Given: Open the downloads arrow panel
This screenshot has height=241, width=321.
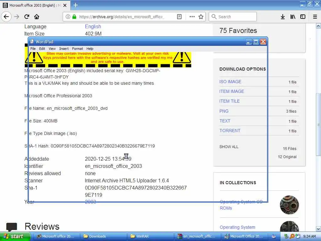Looking at the screenshot, I should [283, 17].
